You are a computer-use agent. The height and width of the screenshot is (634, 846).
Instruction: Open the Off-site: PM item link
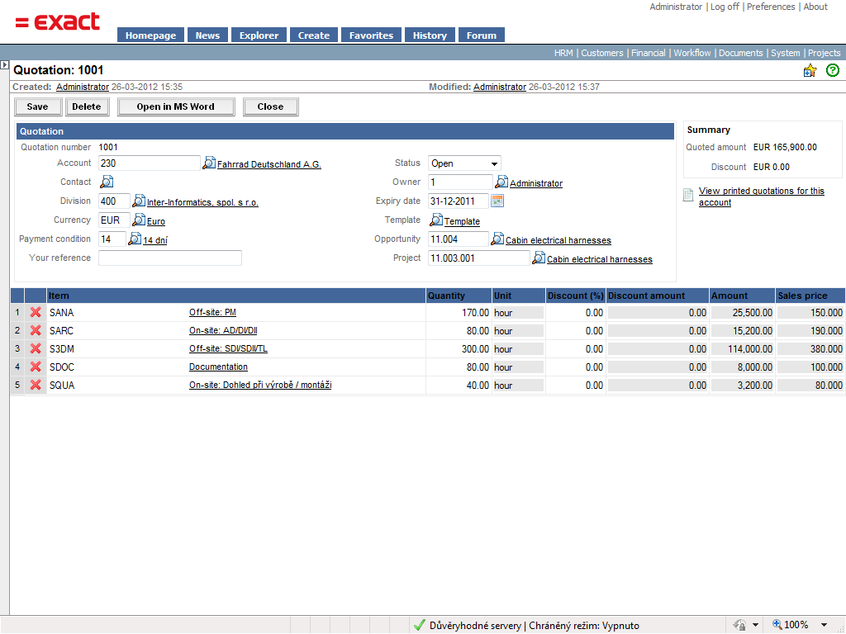[212, 312]
